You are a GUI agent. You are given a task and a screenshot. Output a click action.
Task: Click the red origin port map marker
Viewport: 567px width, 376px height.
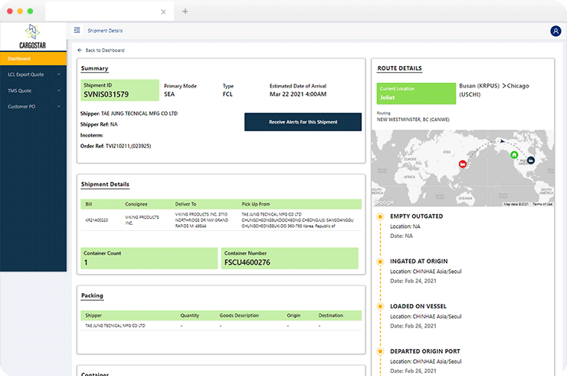(x=463, y=164)
